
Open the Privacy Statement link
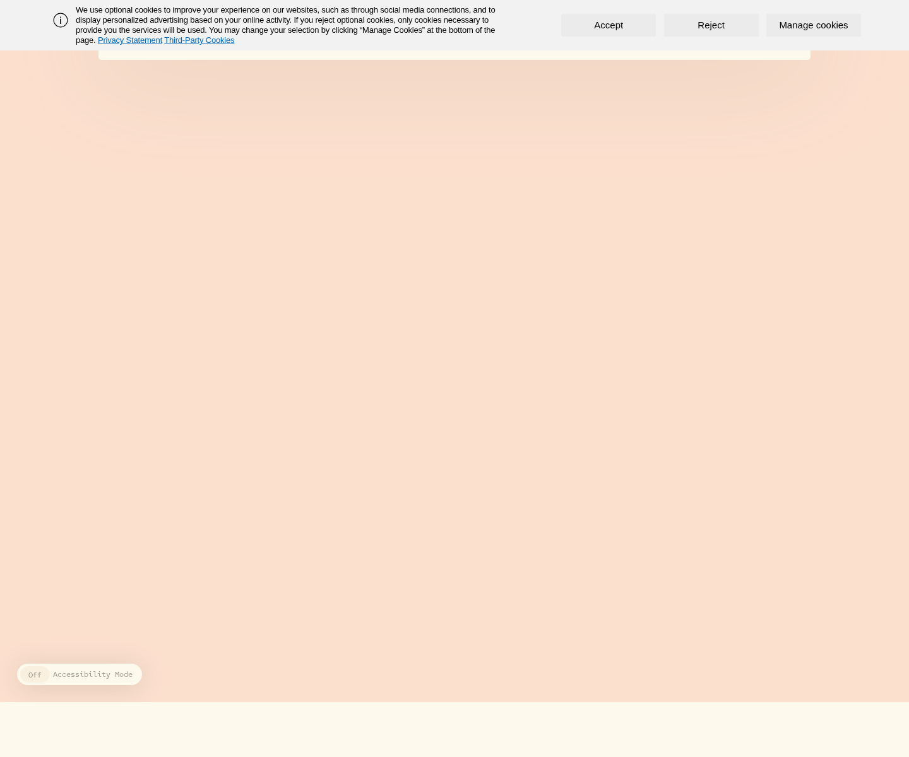129,40
